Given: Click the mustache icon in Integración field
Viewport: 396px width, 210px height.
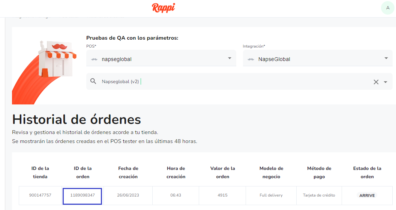Looking at the screenshot, I should [x=251, y=59].
